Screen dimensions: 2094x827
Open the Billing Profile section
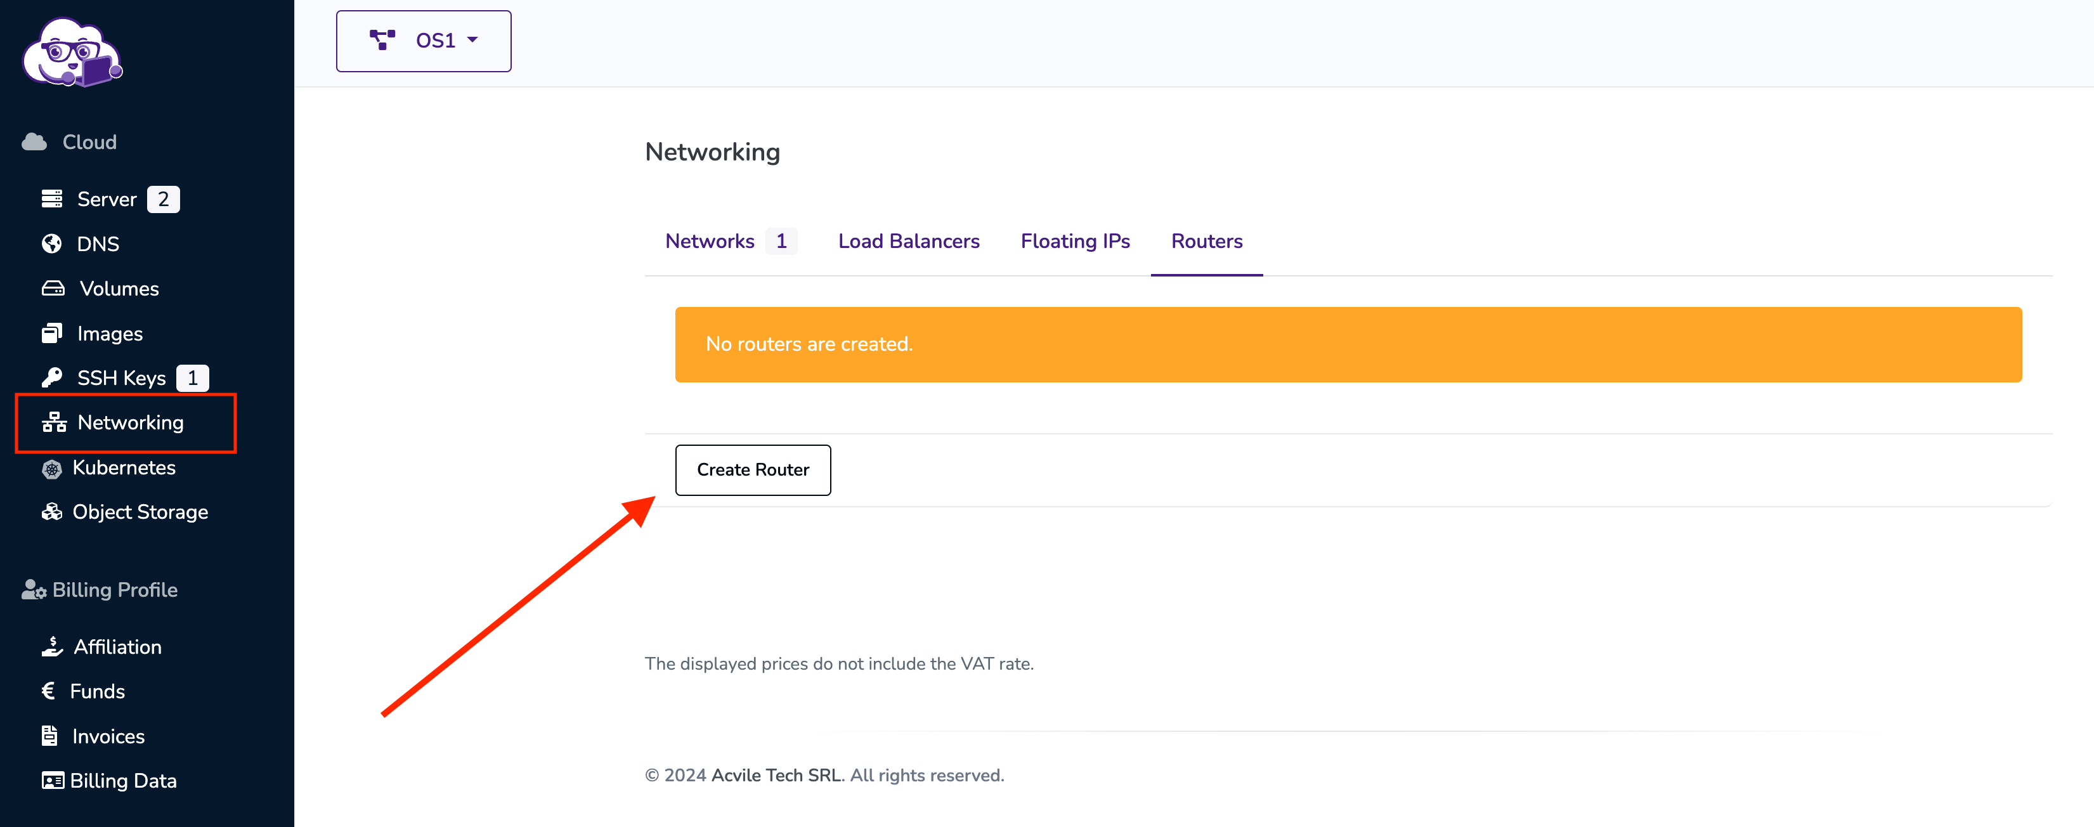(x=100, y=590)
